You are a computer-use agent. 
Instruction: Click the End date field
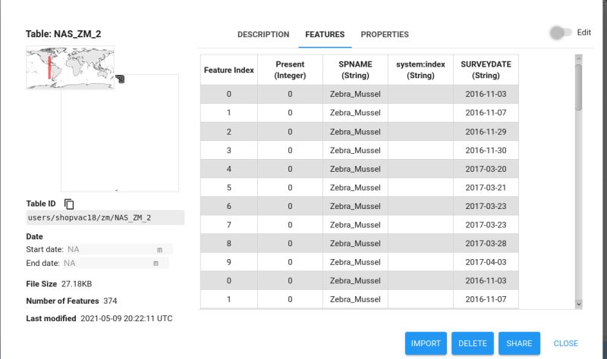(x=115, y=263)
